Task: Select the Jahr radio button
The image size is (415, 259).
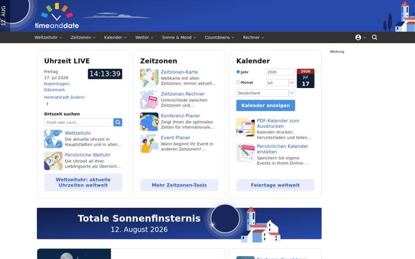Action: click(238, 72)
